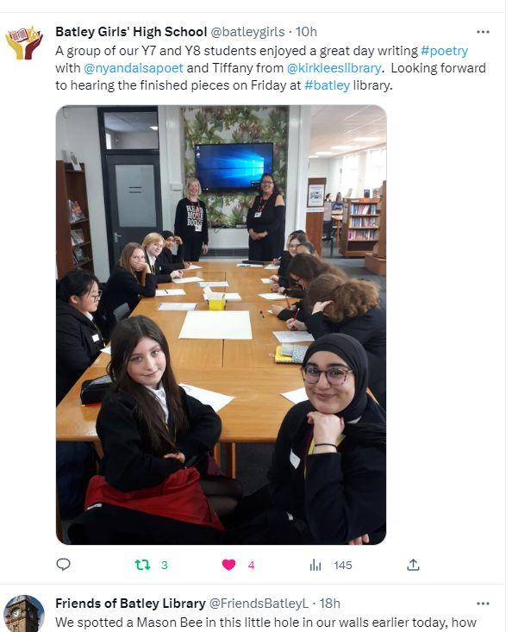Image resolution: width=512 pixels, height=632 pixels.
Task: Follow the #batley hashtag link
Action: 327,85
